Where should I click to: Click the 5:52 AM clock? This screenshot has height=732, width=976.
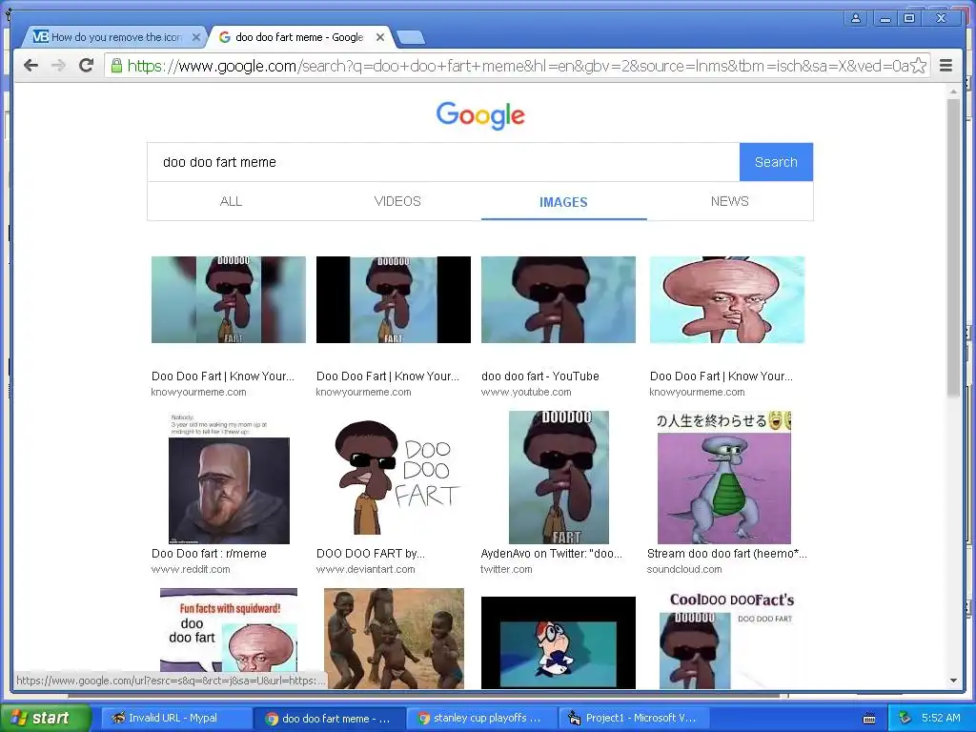click(x=941, y=718)
